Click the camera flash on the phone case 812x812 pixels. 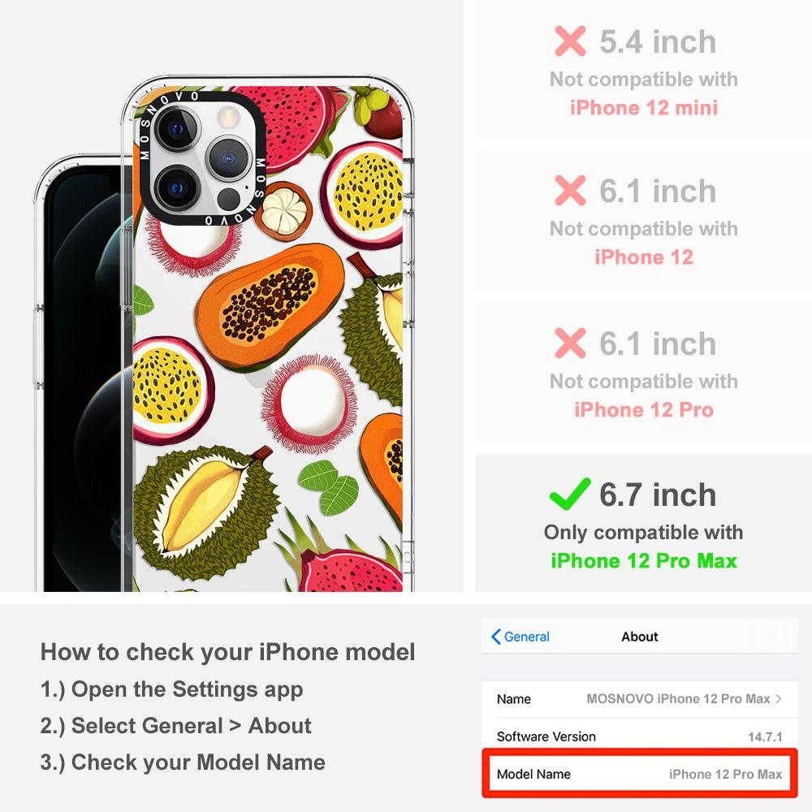click(x=227, y=118)
